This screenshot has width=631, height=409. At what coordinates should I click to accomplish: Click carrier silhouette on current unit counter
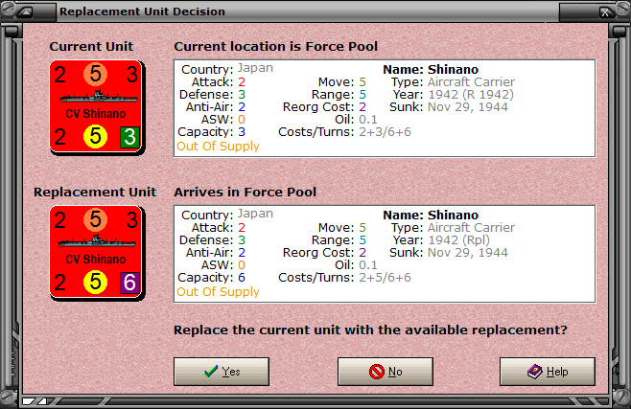[x=98, y=97]
